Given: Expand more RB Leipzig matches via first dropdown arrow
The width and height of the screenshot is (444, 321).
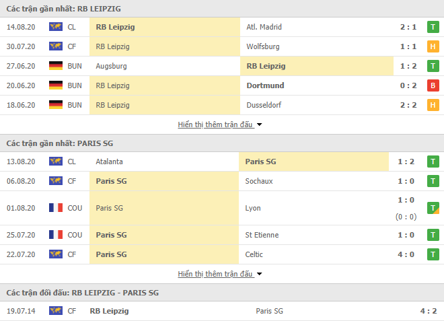Looking at the screenshot, I should tap(260, 124).
